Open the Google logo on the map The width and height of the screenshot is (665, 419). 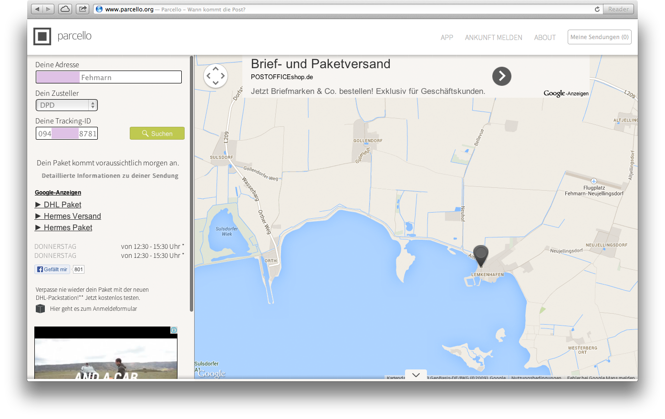(212, 374)
